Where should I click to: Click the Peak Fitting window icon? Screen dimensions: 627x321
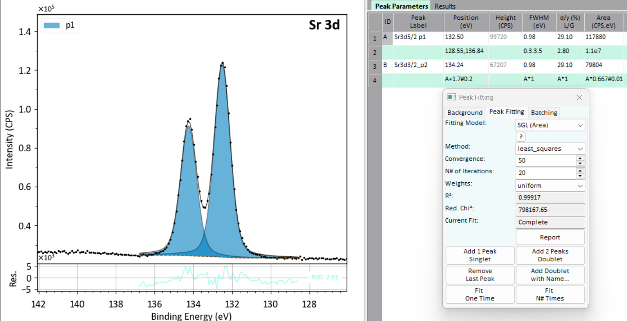[x=451, y=97]
